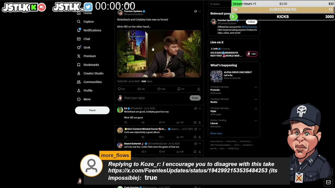Click the messages envelope icon at bottom right
335x188 pixels.
click(x=328, y=182)
